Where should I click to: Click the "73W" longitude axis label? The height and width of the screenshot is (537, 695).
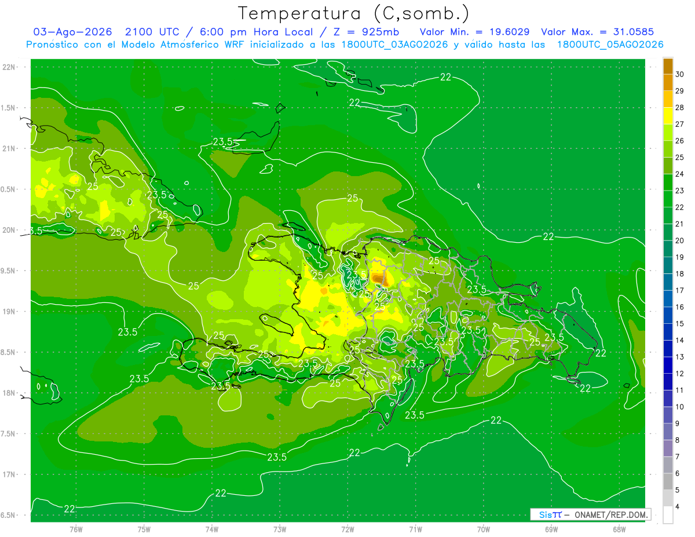coord(280,529)
